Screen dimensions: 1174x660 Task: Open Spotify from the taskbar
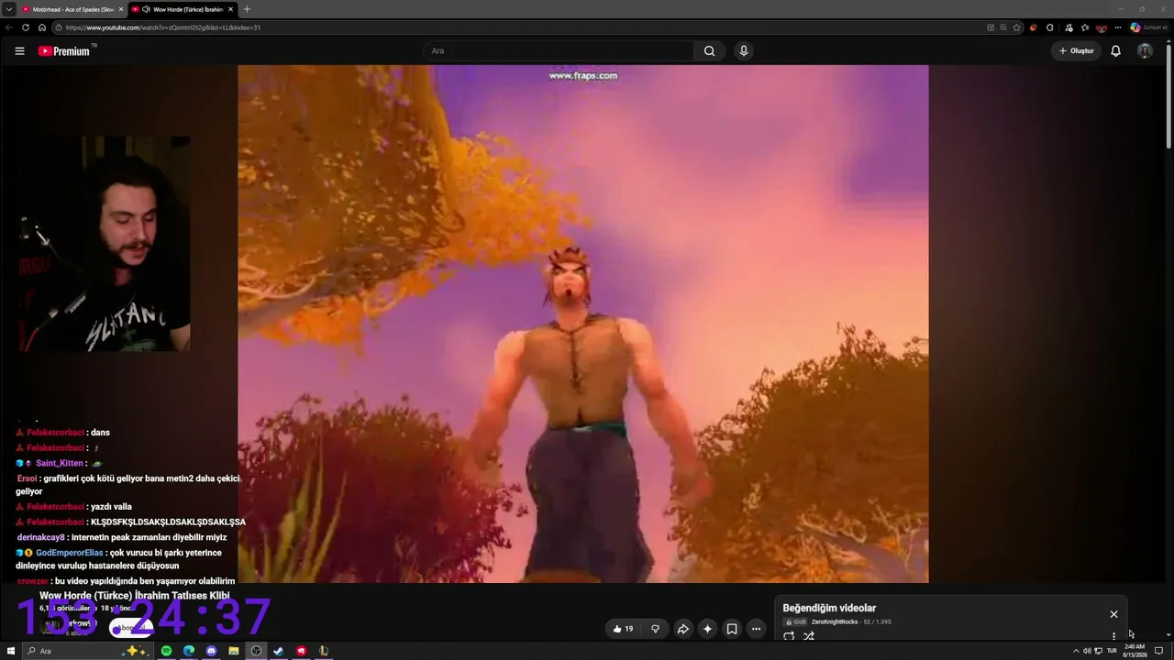coord(166,651)
